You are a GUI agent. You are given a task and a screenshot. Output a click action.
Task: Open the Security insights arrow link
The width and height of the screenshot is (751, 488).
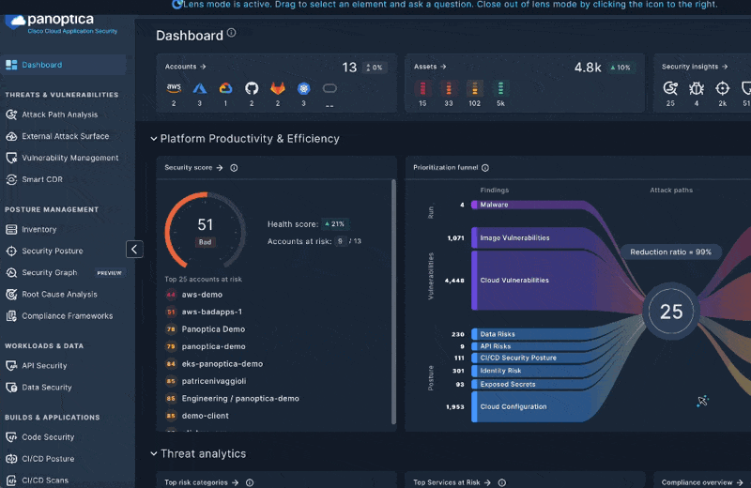click(695, 67)
